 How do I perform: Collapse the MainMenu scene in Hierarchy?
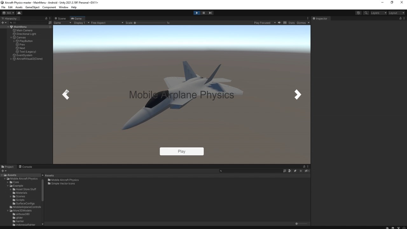pyautogui.click(x=8, y=27)
